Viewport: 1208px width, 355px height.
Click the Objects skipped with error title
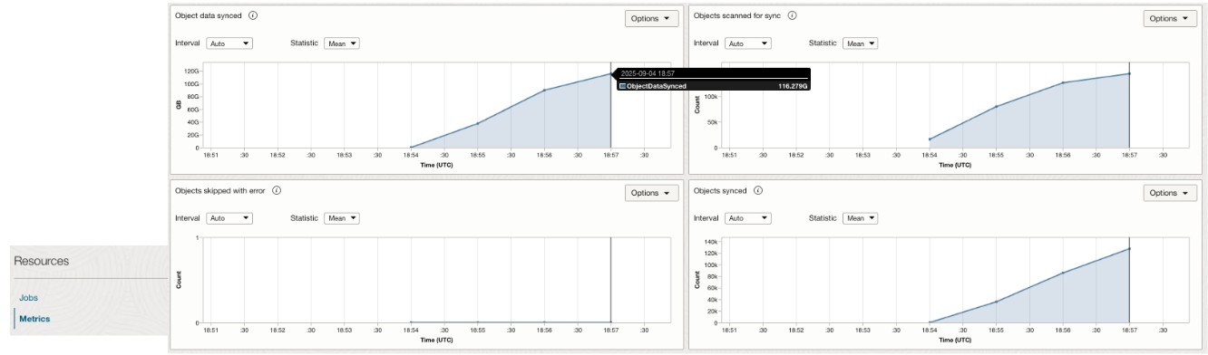tap(220, 190)
